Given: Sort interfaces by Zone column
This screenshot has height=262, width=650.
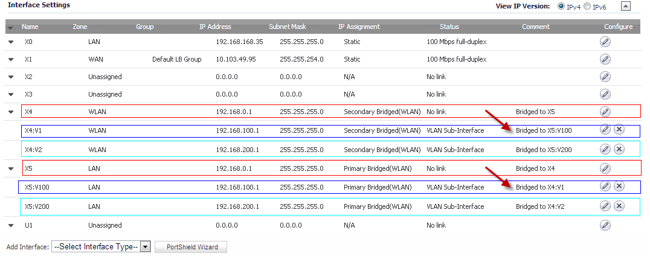Looking at the screenshot, I should click(80, 27).
